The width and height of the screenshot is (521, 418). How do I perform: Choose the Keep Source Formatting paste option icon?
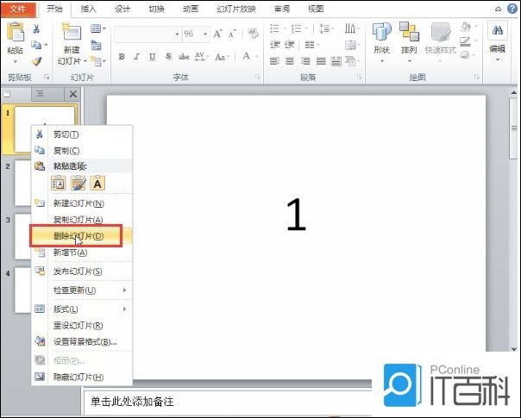[78, 183]
